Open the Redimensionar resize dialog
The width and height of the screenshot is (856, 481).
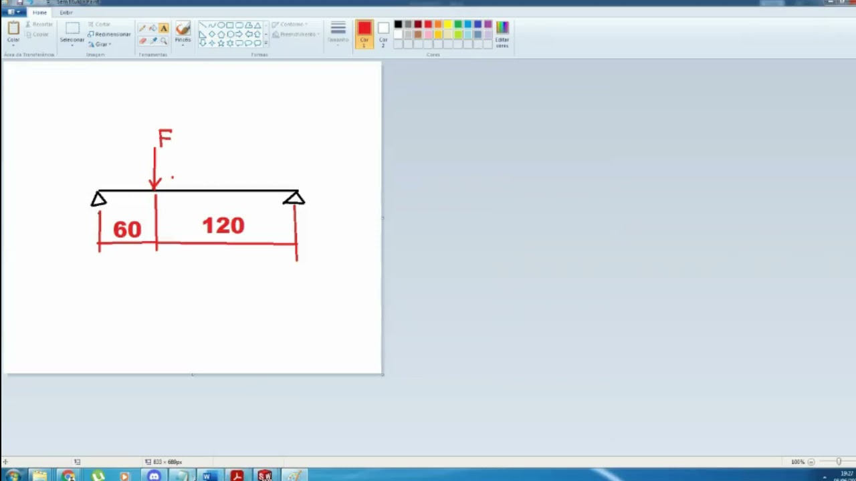[109, 34]
